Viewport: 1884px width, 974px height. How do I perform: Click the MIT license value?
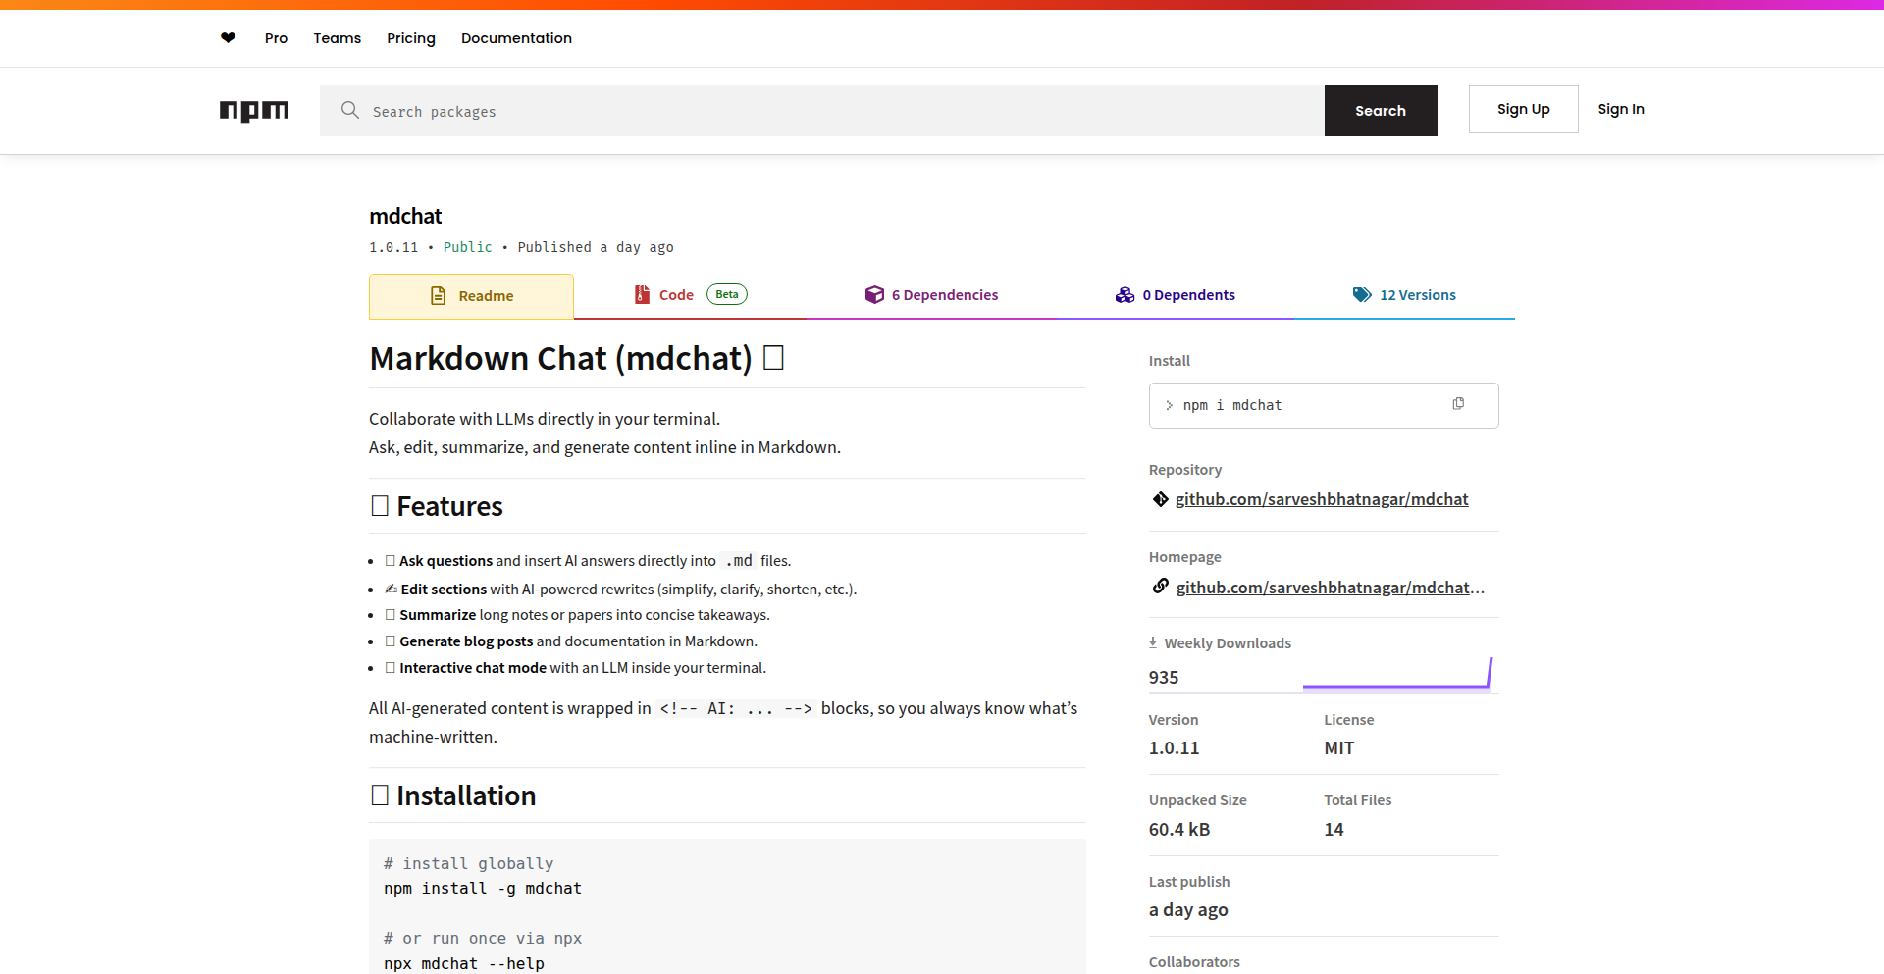point(1339,748)
